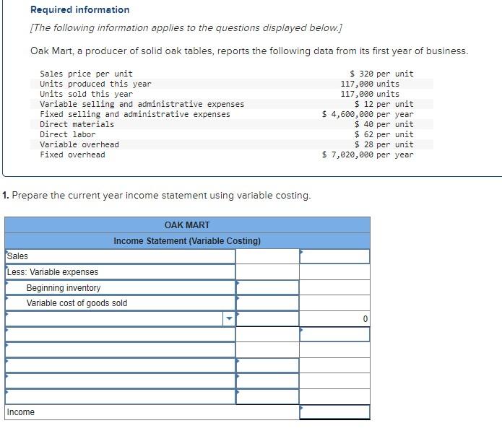Image resolution: width=502 pixels, height=431 pixels.
Task: Select the 'Required information' heading
Action: (80, 9)
